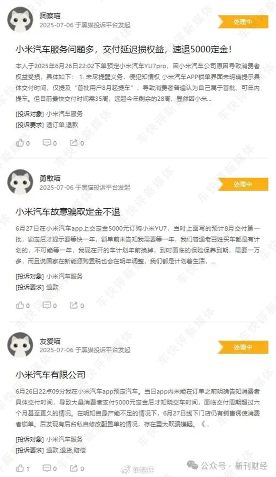Open the 小米汽车服务 complaint target in first post

tap(65, 113)
